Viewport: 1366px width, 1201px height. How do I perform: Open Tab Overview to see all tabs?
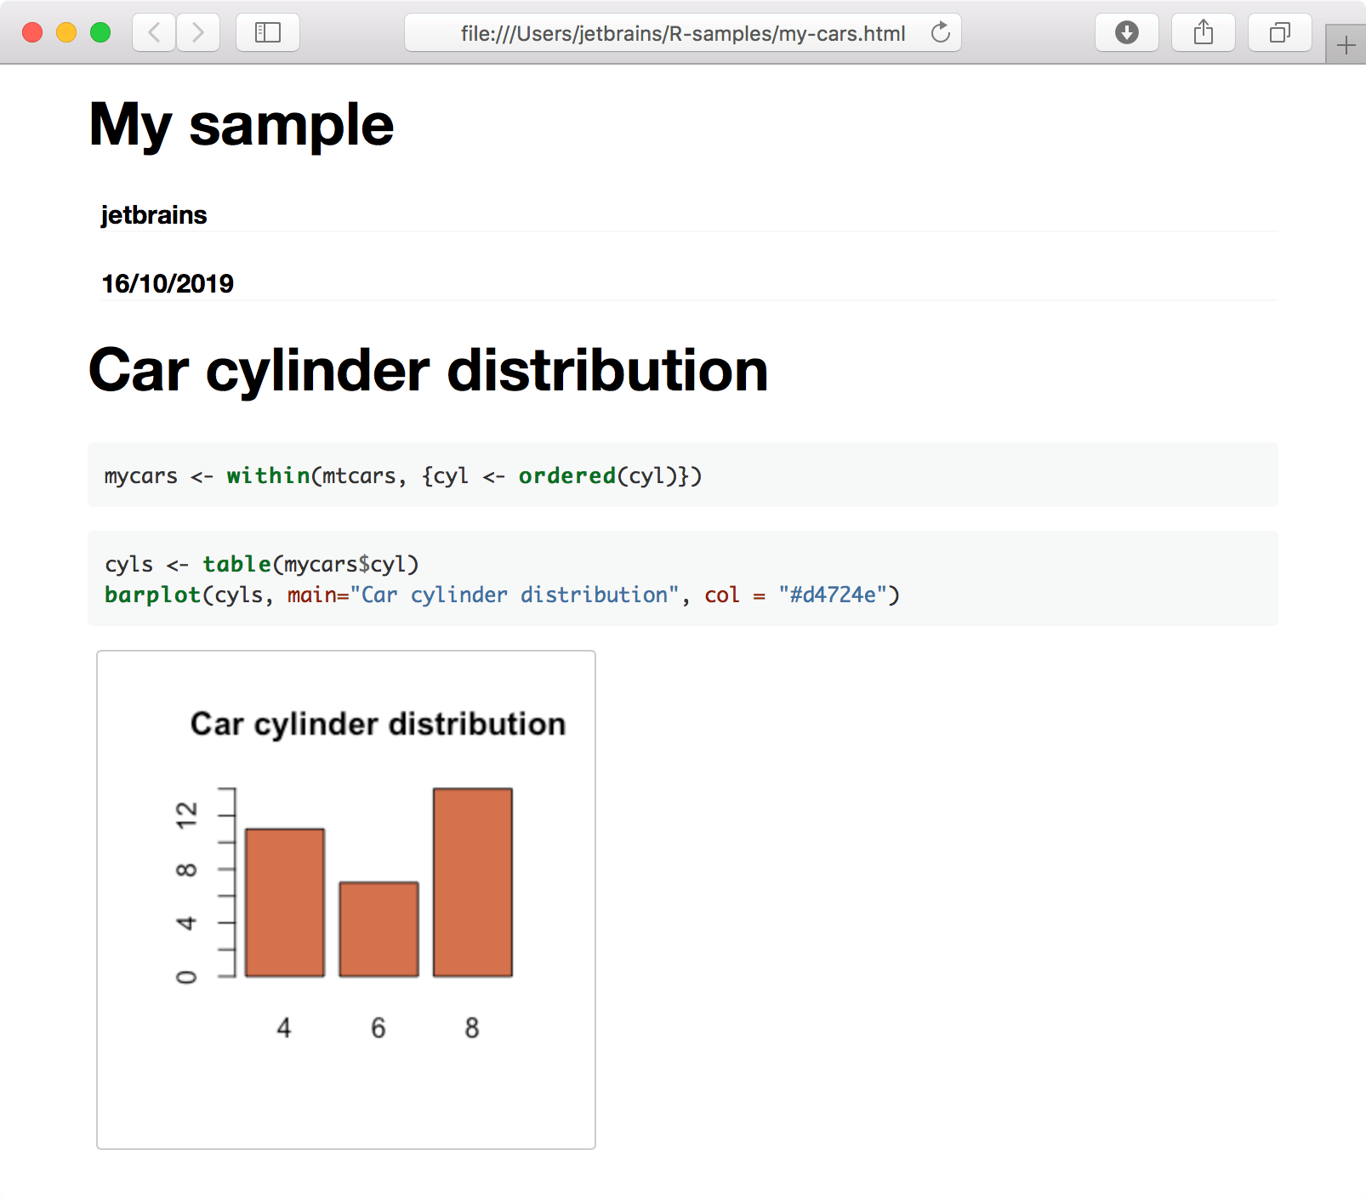pos(1279,32)
